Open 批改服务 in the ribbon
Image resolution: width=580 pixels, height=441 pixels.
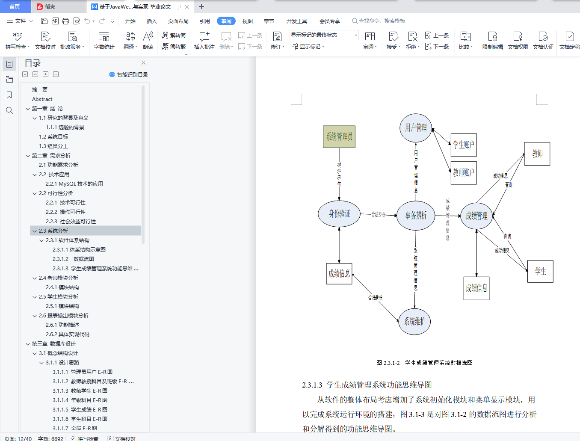point(72,41)
